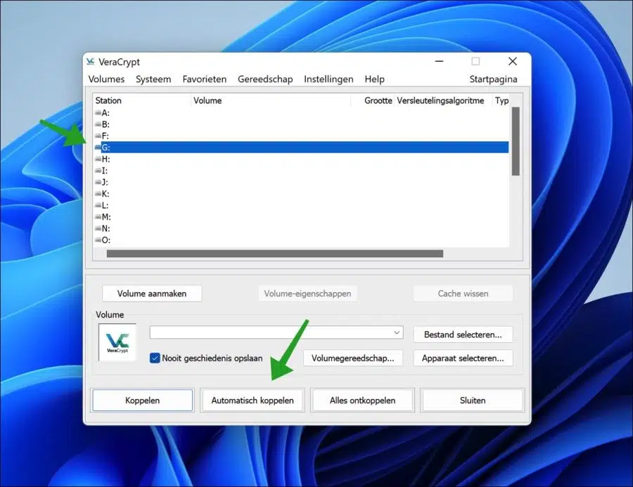Select drive letter L: in list
The width and height of the screenshot is (633, 487).
105,205
